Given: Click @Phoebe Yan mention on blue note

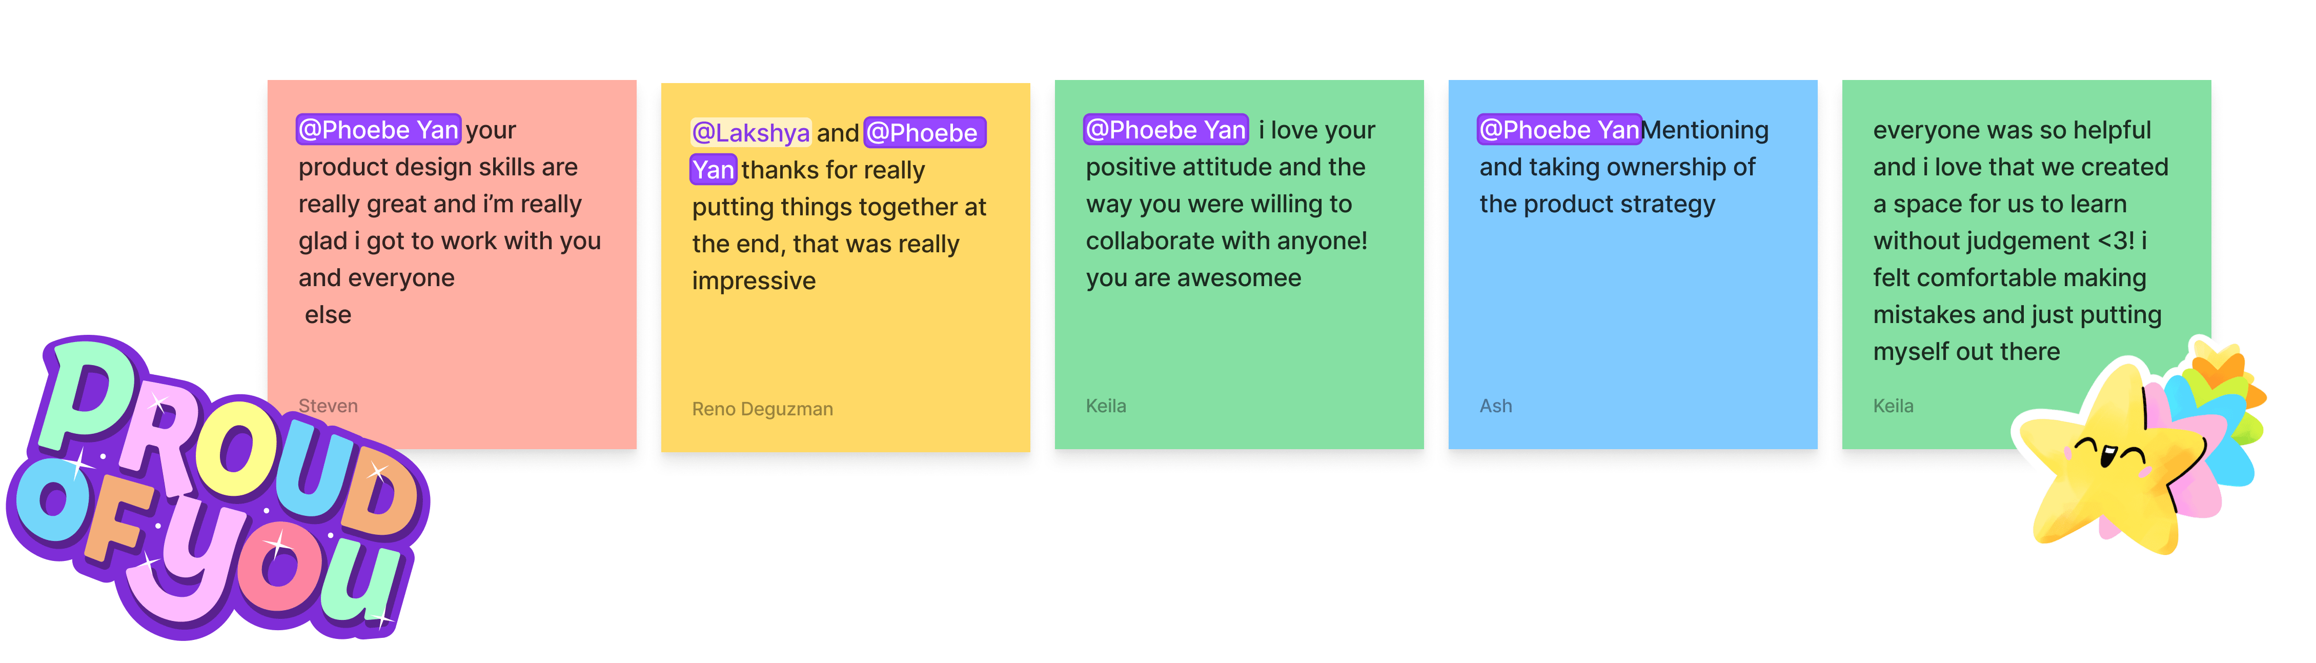Looking at the screenshot, I should tap(1560, 130).
